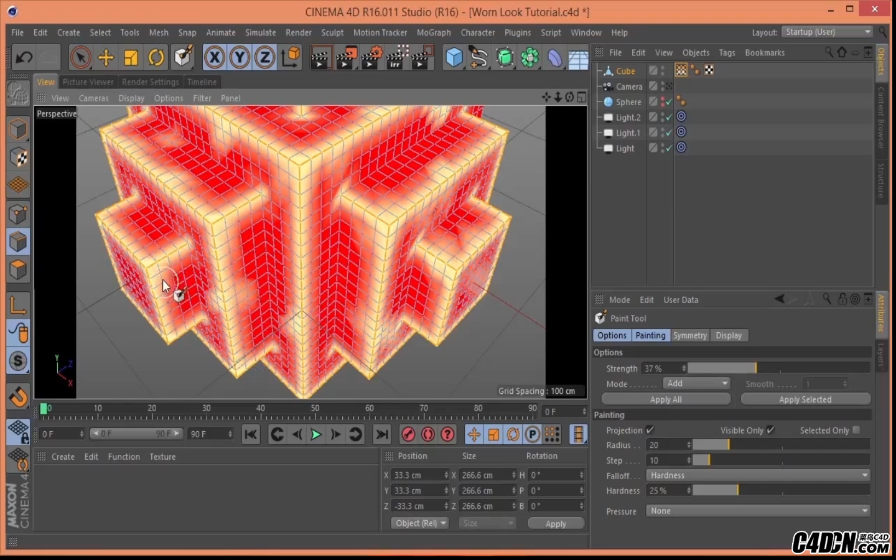The image size is (896, 560).
Task: Toggle the X axis lock
Action: click(214, 58)
